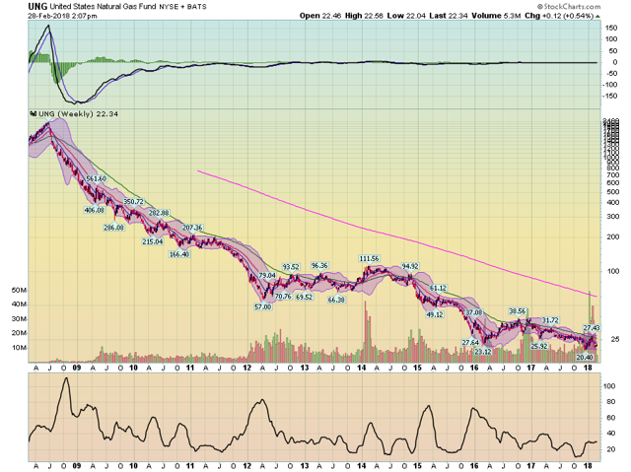Viewport: 631px width, 472px height.
Task: Click the Volume 5.3M value
Action: [496, 16]
